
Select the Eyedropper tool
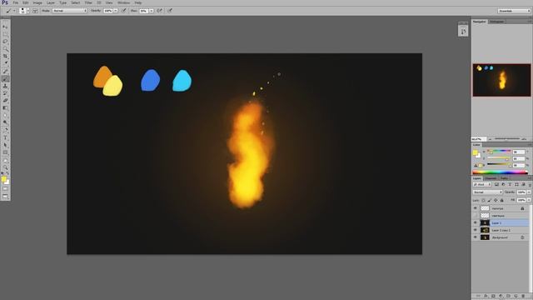5,63
